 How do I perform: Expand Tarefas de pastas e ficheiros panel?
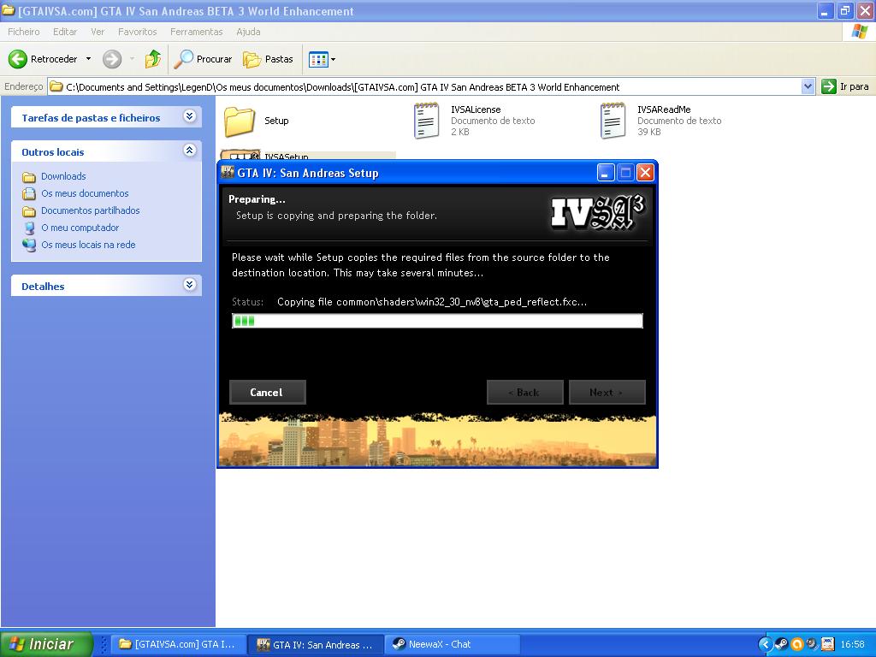[x=189, y=116]
